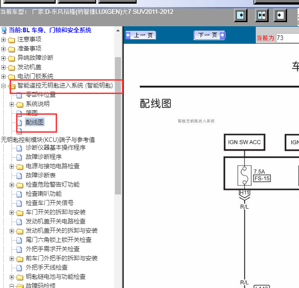Expand the 注意事项 folder

[3, 40]
